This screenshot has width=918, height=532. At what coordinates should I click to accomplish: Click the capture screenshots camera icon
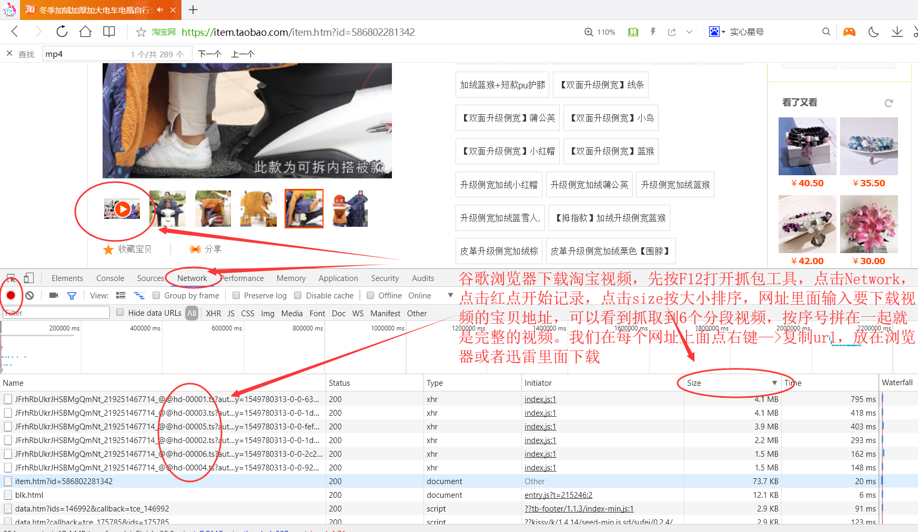[53, 296]
